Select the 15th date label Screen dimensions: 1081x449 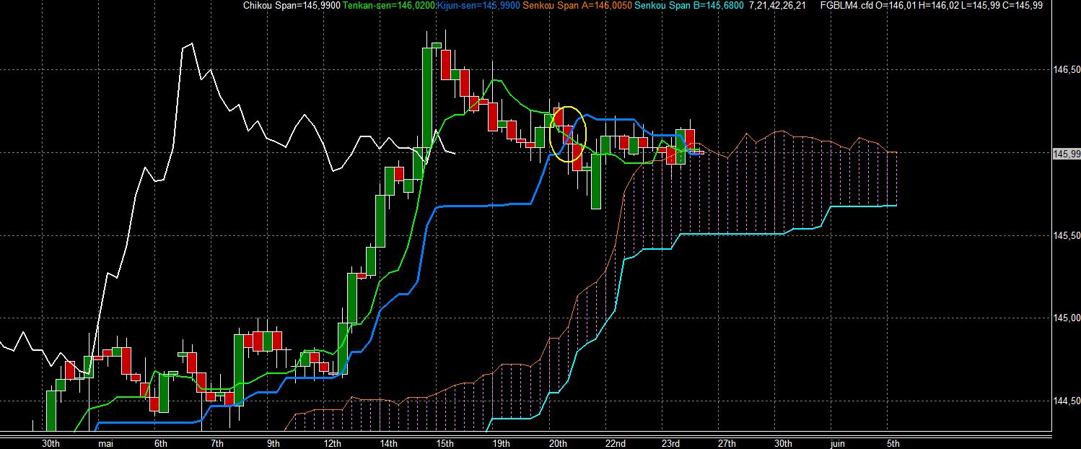pos(446,443)
